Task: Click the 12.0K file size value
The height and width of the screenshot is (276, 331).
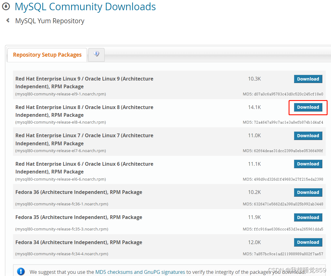Action: click(255, 242)
